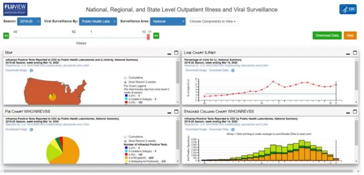
Task: Click the green Download Data button
Action: tap(327, 36)
